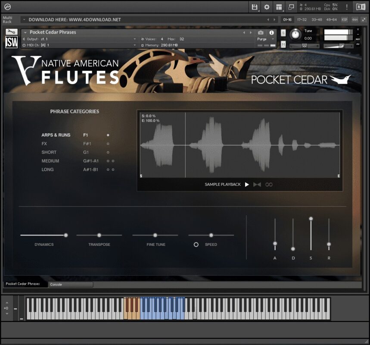This screenshot has height=345, width=370.
Task: Open Kontakt options with the gear icon
Action: click(267, 7)
